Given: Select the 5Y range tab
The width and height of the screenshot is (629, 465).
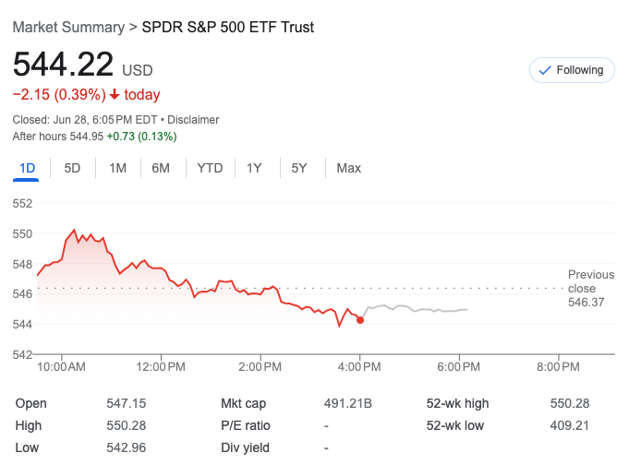Looking at the screenshot, I should coord(298,168).
